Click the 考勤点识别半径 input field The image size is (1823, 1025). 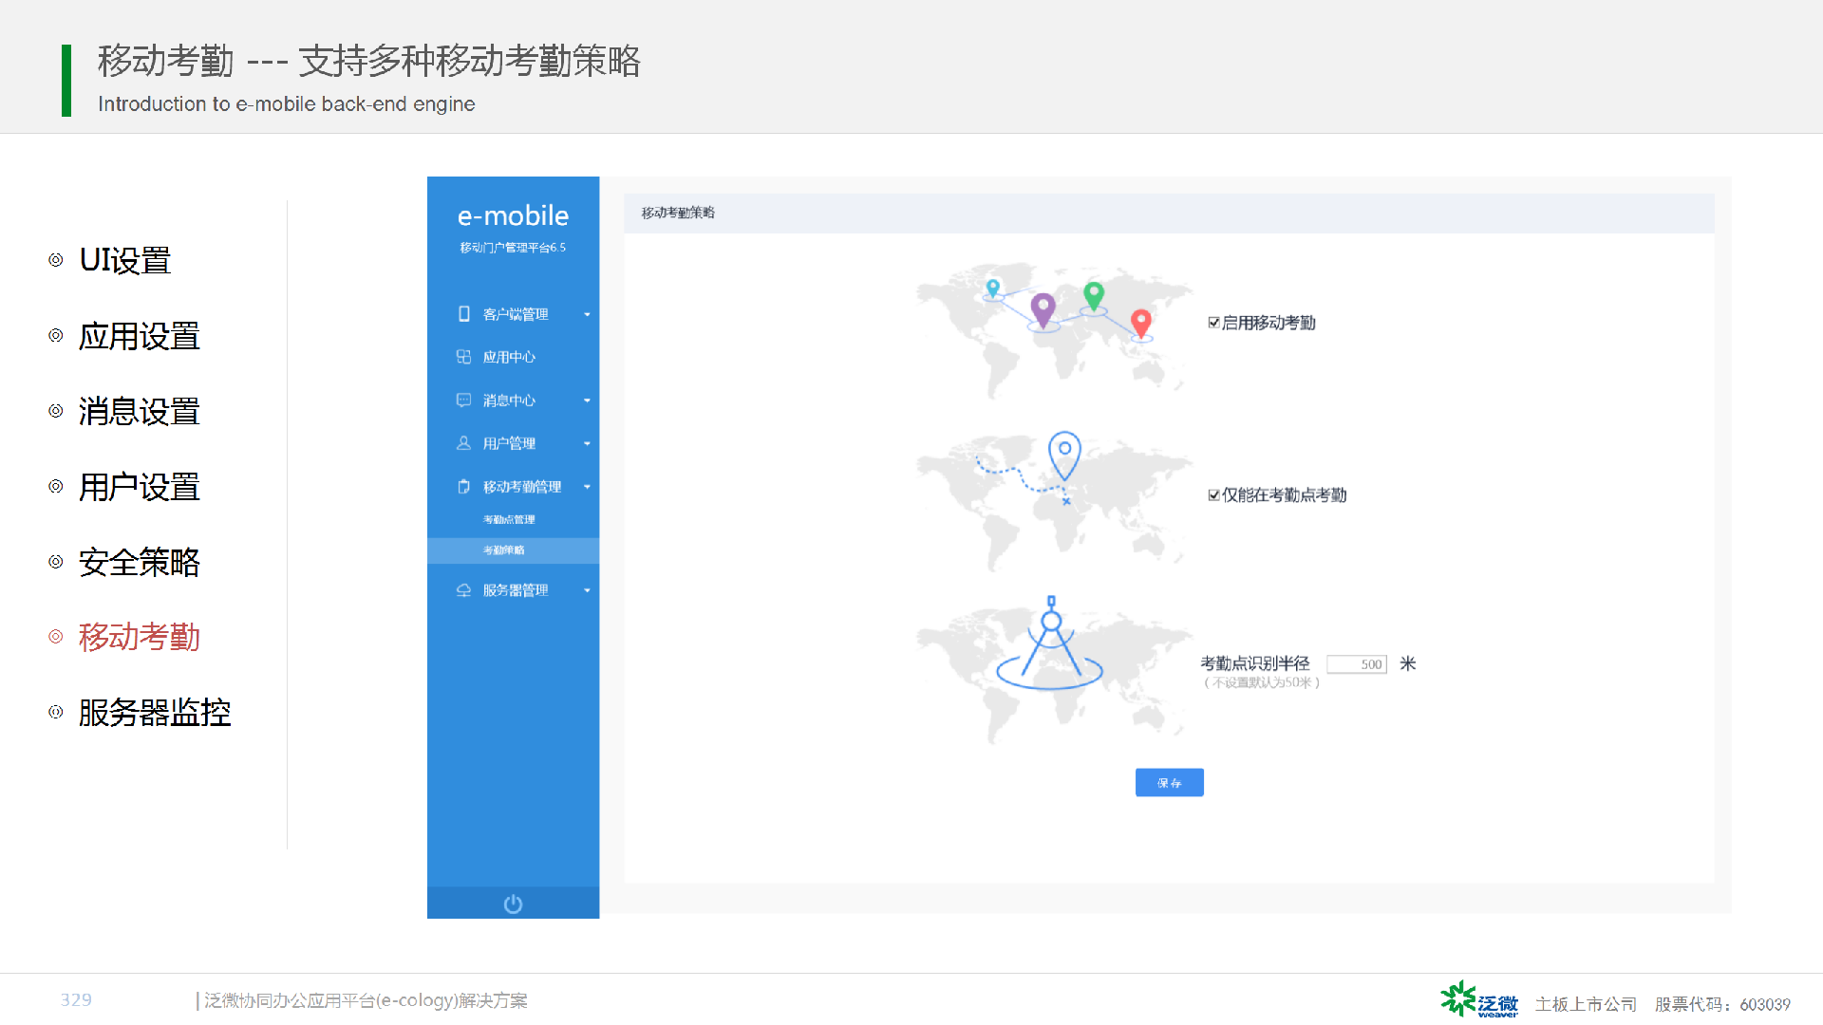[1357, 664]
